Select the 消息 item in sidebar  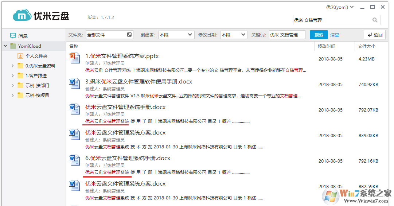click(x=34, y=36)
